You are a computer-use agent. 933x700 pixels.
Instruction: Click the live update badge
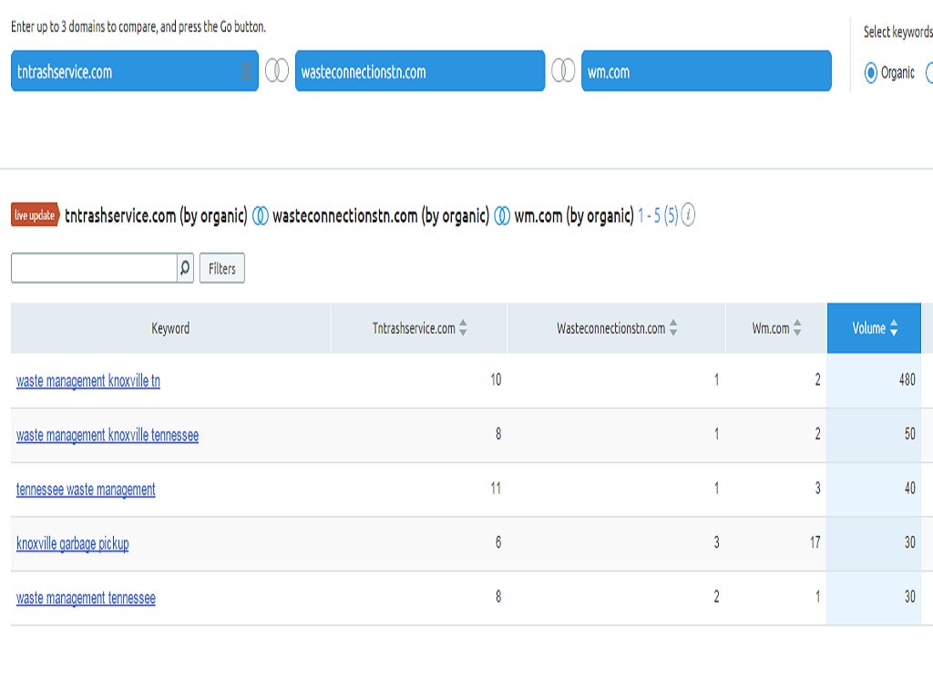tap(36, 216)
